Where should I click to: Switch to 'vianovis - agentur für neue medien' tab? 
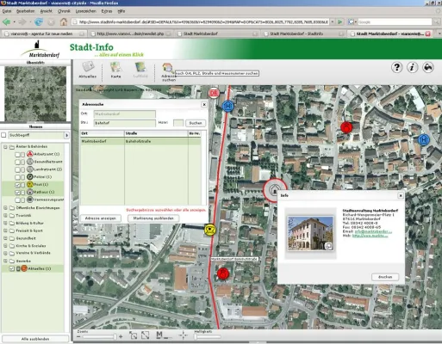[x=44, y=34]
